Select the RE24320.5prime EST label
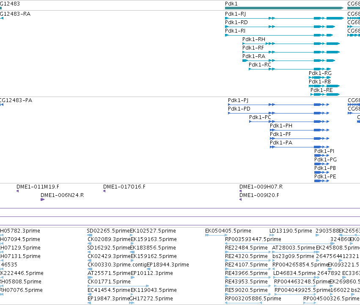 point(246,256)
